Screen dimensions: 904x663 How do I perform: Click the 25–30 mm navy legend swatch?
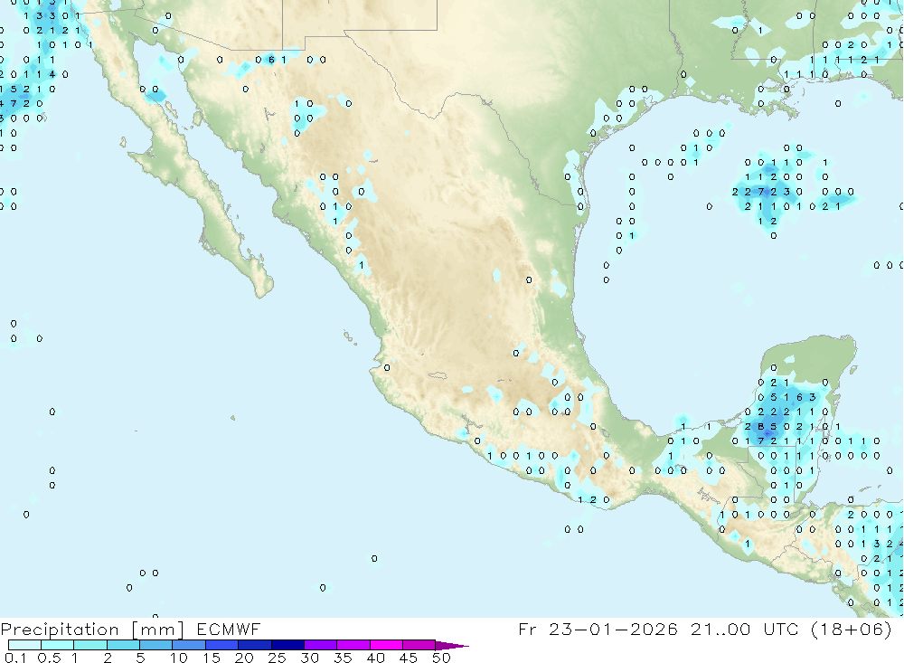287,645
